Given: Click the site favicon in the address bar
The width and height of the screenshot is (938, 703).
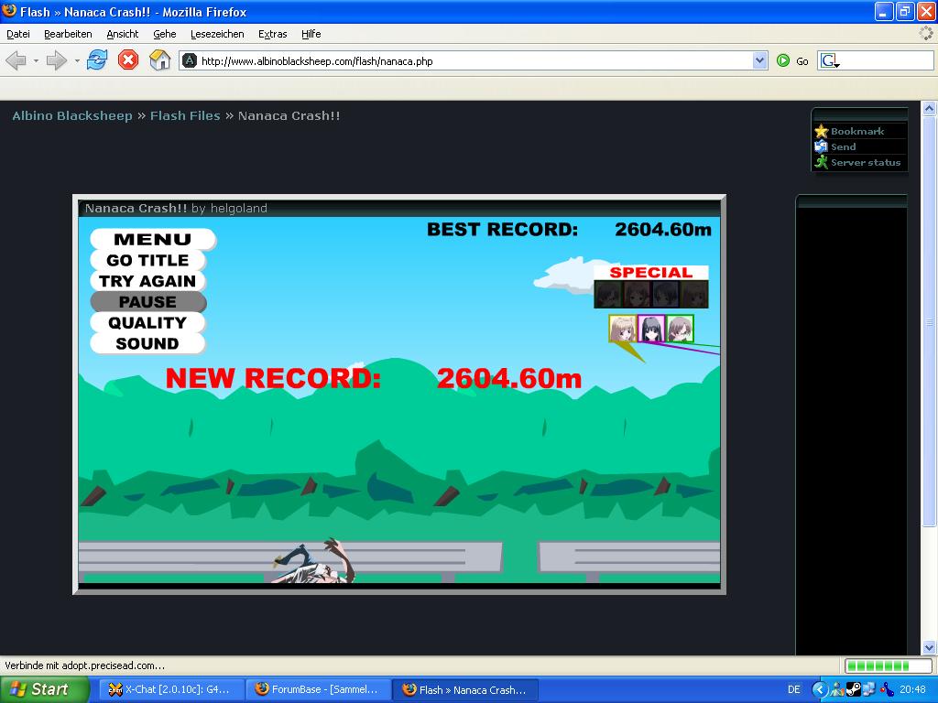Looking at the screenshot, I should point(190,61).
